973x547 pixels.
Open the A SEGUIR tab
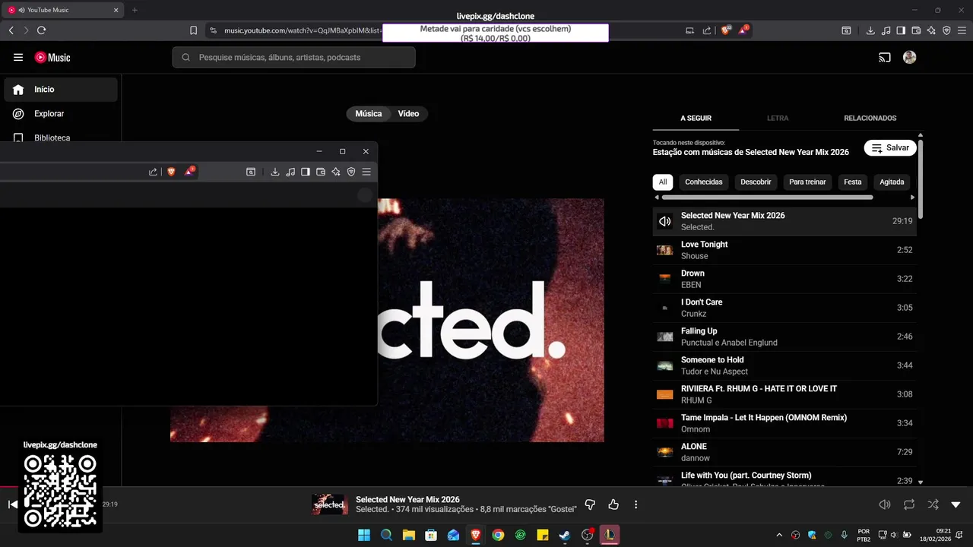click(696, 119)
